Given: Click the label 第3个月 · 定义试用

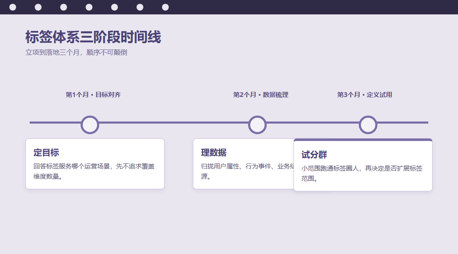Looking at the screenshot, I should click(365, 95).
